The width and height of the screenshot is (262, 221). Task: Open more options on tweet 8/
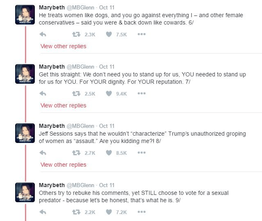click(x=141, y=153)
